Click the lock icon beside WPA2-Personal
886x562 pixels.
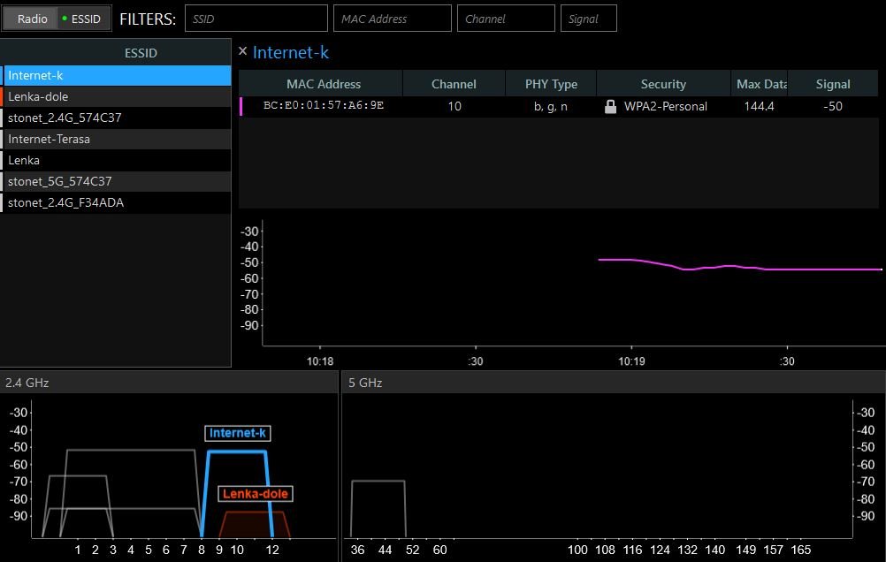[609, 104]
